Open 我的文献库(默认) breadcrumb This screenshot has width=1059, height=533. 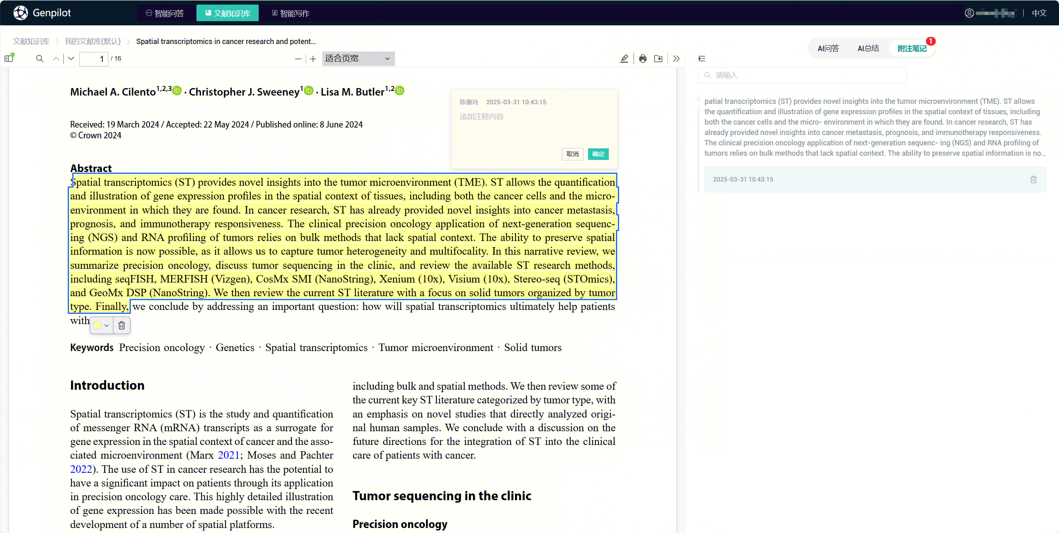pos(93,41)
